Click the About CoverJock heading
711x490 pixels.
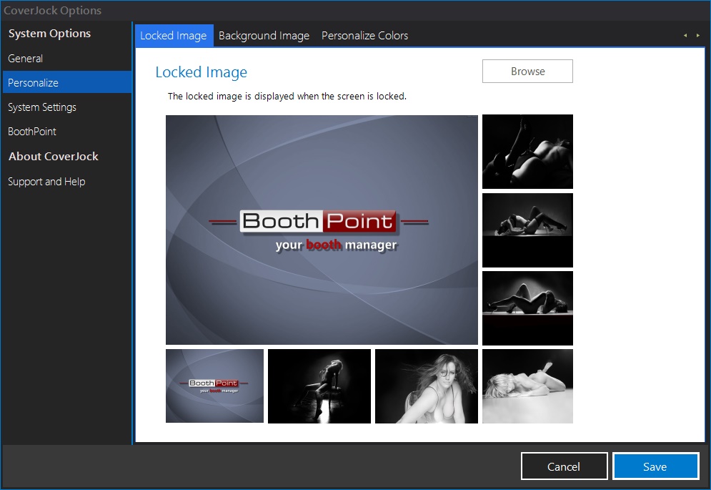pyautogui.click(x=54, y=156)
